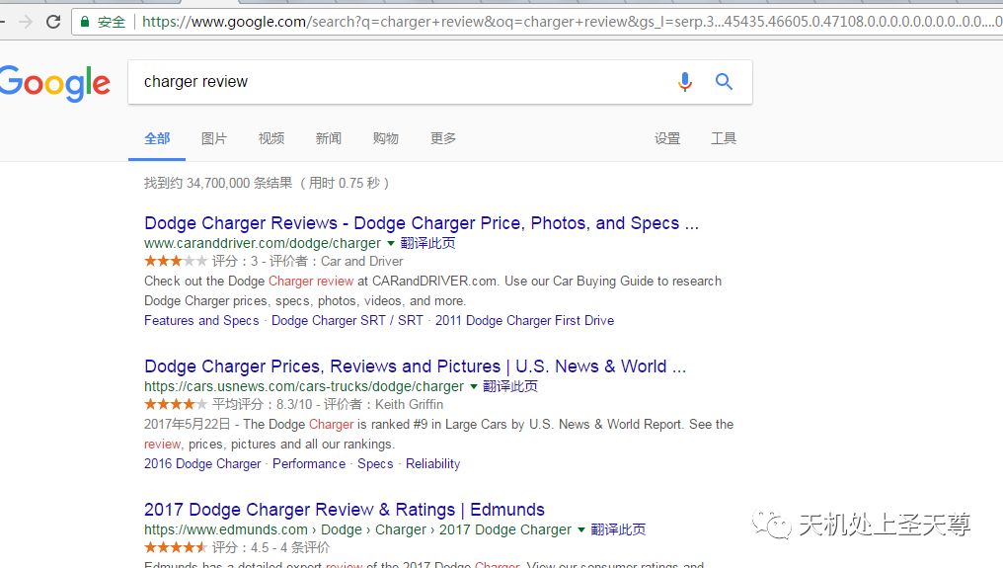Screen dimensions: 1003x568
Task: Click the browser forward arrow
Action: pyautogui.click(x=26, y=22)
